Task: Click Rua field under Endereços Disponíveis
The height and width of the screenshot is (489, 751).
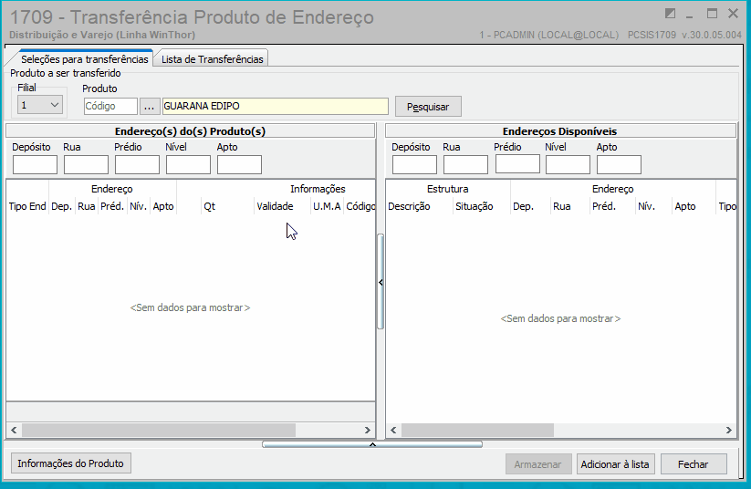Action: pos(465,165)
